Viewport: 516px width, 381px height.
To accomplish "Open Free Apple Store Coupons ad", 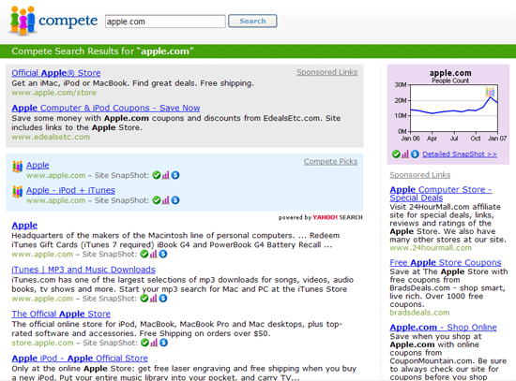I will pyautogui.click(x=446, y=262).
